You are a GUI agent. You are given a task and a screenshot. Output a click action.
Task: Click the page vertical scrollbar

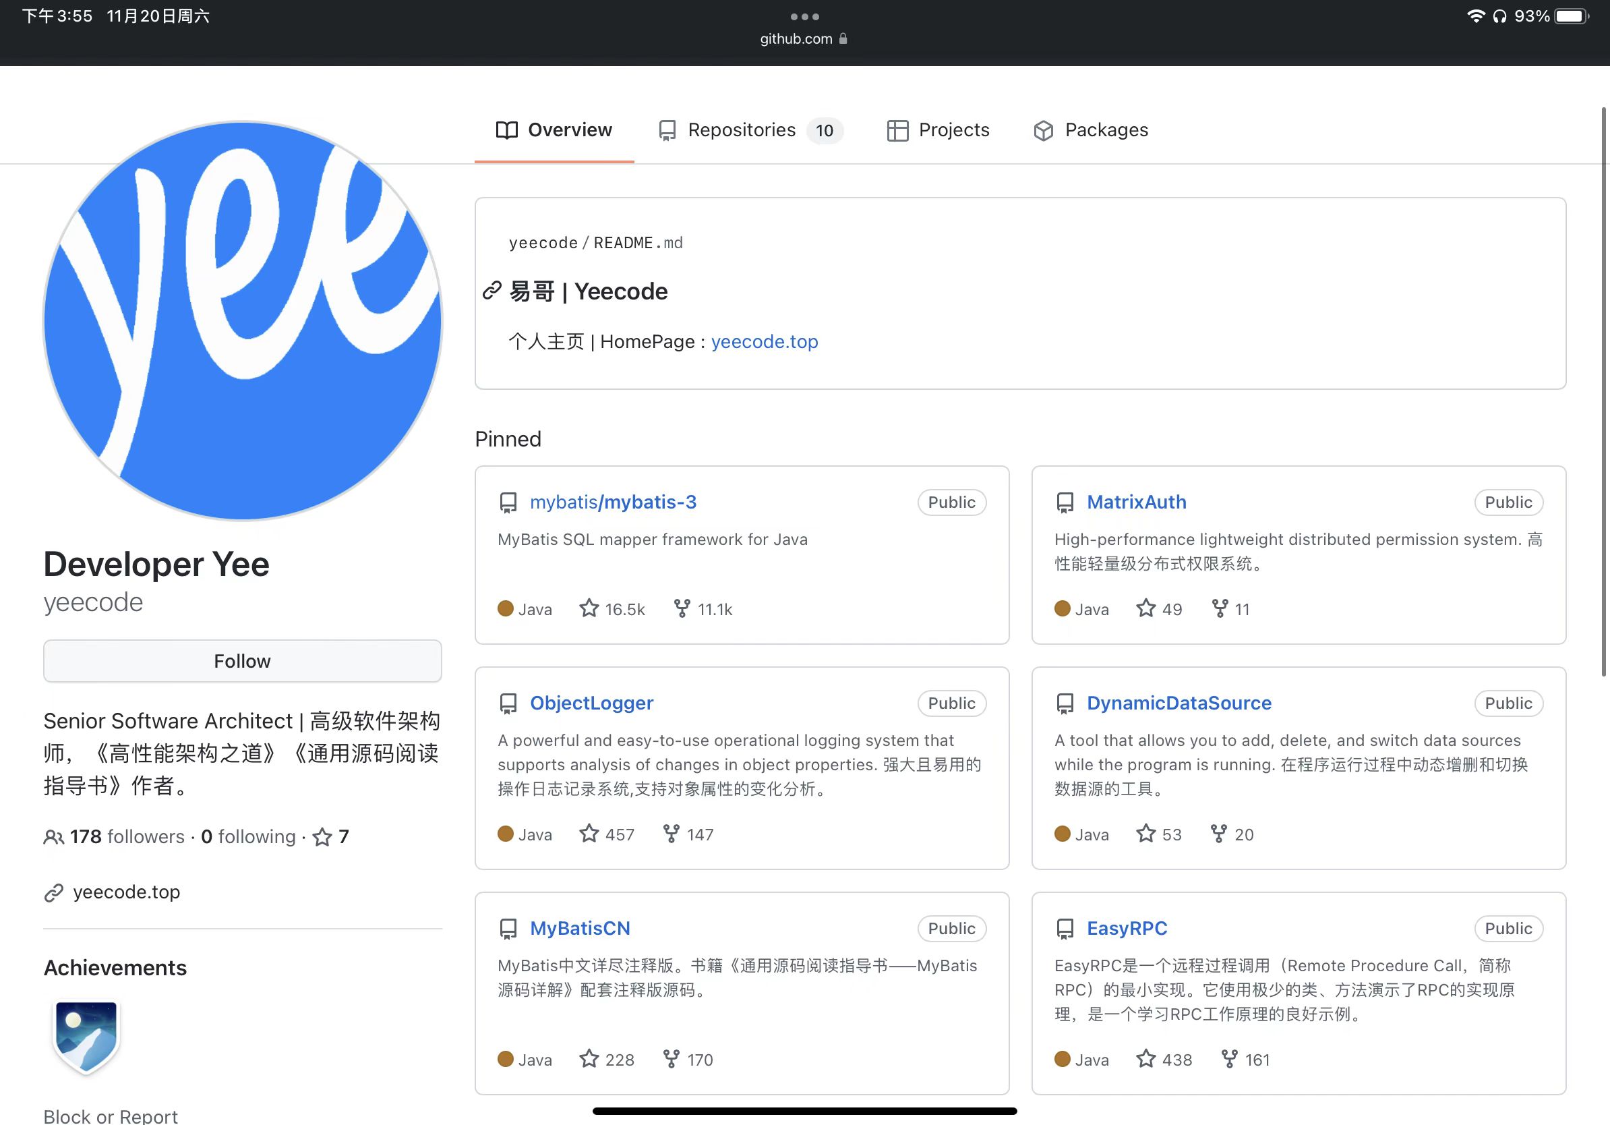(x=1604, y=391)
